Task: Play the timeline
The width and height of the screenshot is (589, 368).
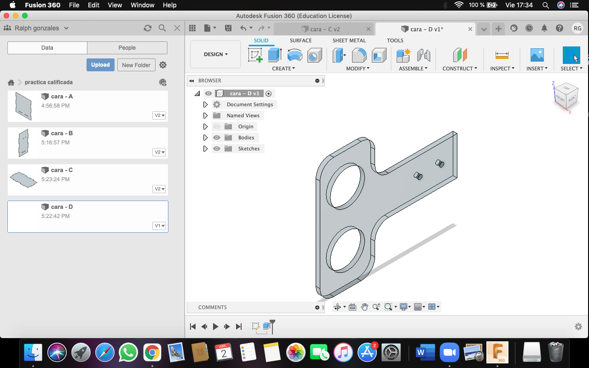Action: 215,327
